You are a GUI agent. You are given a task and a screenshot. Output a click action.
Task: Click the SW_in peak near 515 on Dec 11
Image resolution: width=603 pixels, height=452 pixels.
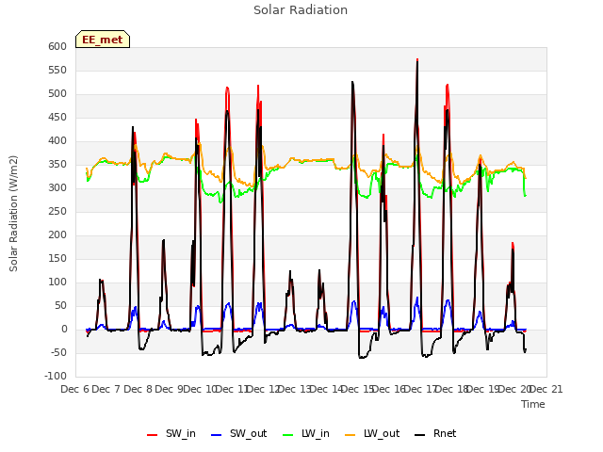tap(227, 88)
